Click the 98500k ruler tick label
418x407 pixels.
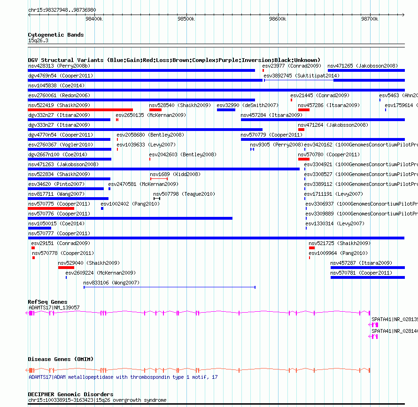pyautogui.click(x=186, y=19)
